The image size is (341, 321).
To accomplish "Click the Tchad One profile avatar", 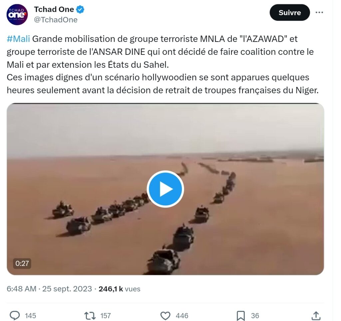I will 17,14.
